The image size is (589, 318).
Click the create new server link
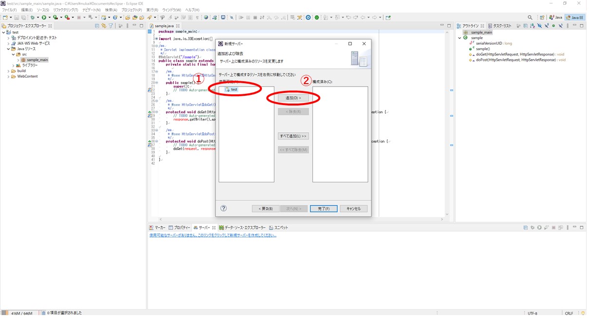tap(213, 235)
